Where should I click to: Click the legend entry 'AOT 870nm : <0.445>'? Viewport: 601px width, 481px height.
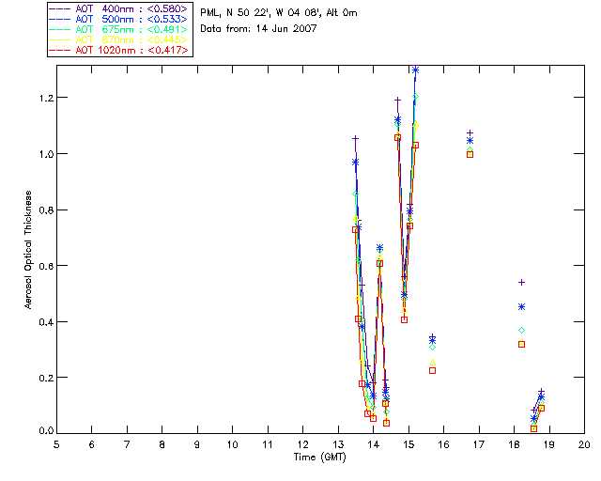pos(119,39)
